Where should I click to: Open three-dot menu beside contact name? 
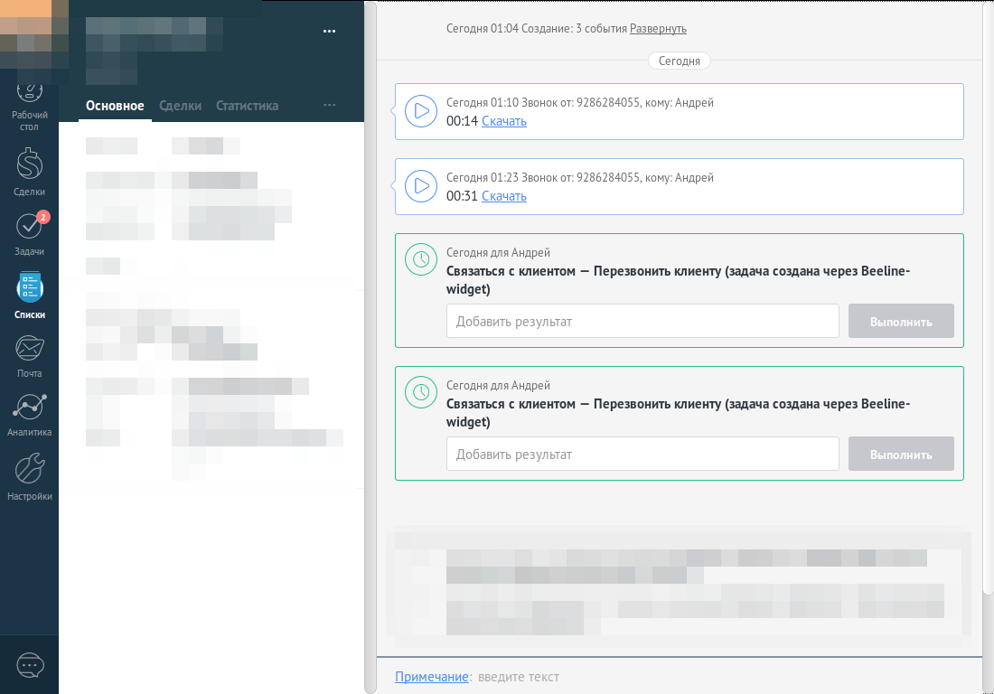click(x=329, y=31)
